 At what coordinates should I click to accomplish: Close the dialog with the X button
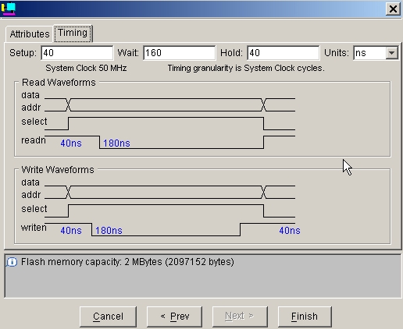[393, 9]
